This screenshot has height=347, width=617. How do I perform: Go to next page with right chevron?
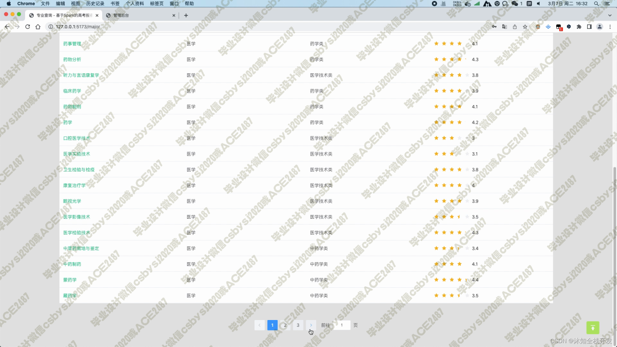tap(311, 325)
